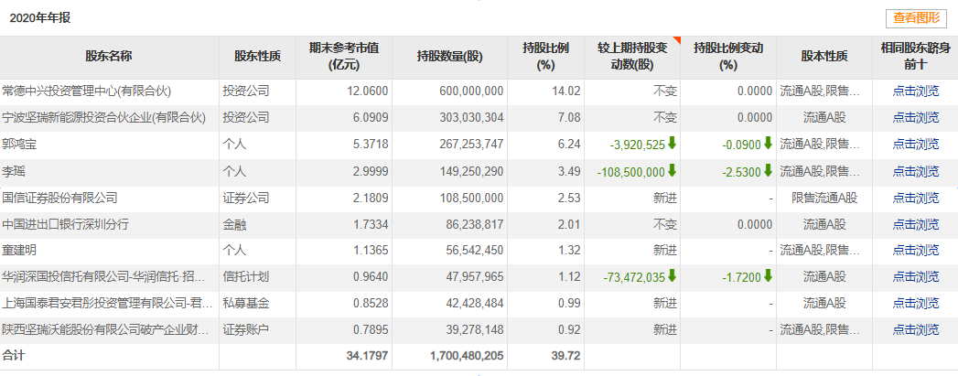The image size is (958, 376).
Task: Open 点击浏览 link for 郭鸿宝 row
Action: [915, 144]
